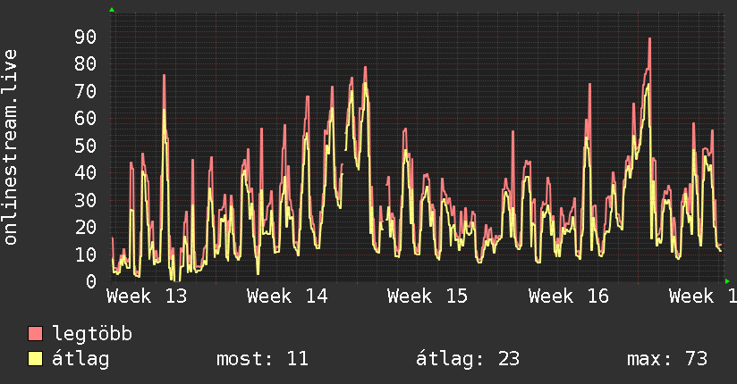Screen dimensions: 737x384
Task: Click the Week 14 axis label
Action: click(x=287, y=296)
